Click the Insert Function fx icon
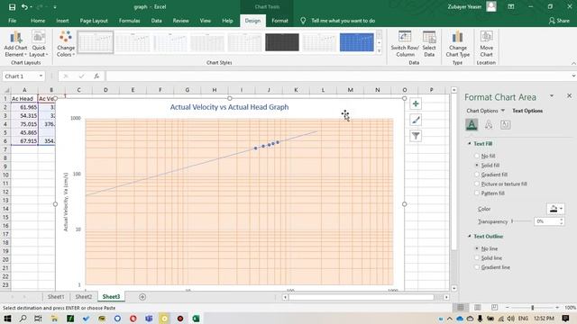The width and height of the screenshot is (577, 324). 96,76
